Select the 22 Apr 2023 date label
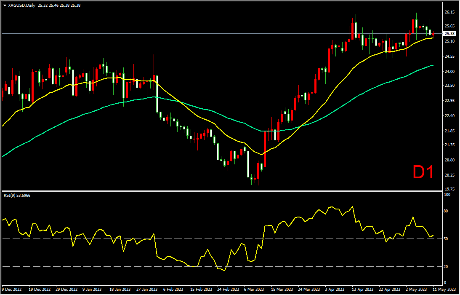 (390, 290)
